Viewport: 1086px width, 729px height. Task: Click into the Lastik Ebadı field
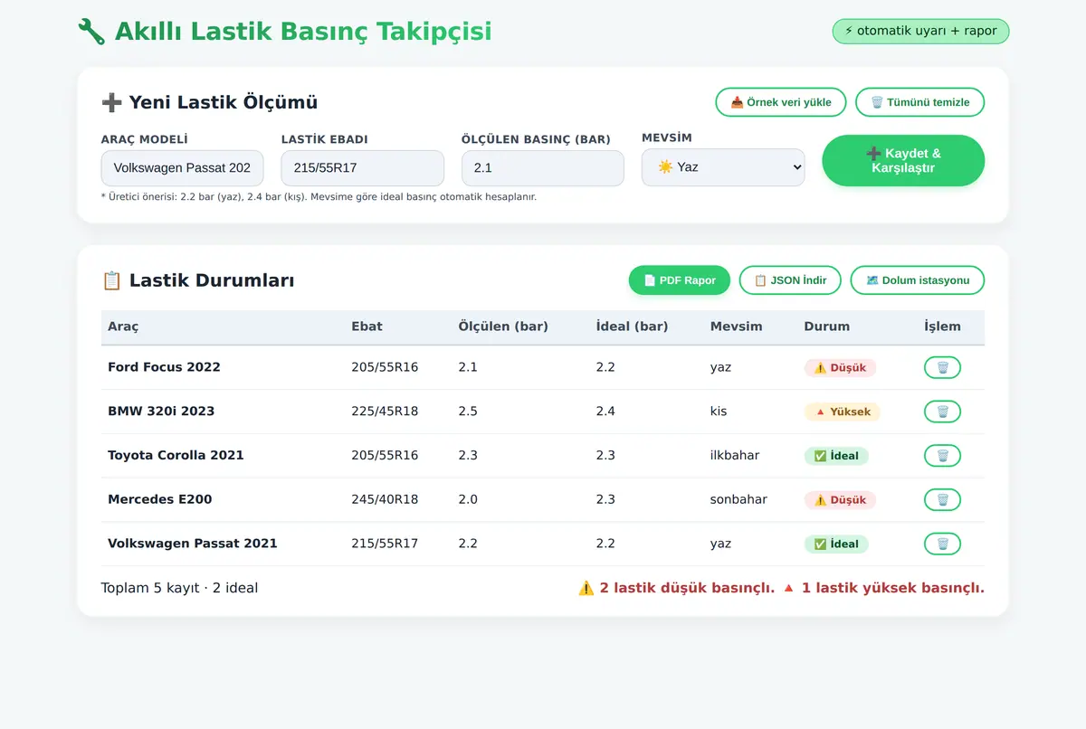pos(362,168)
